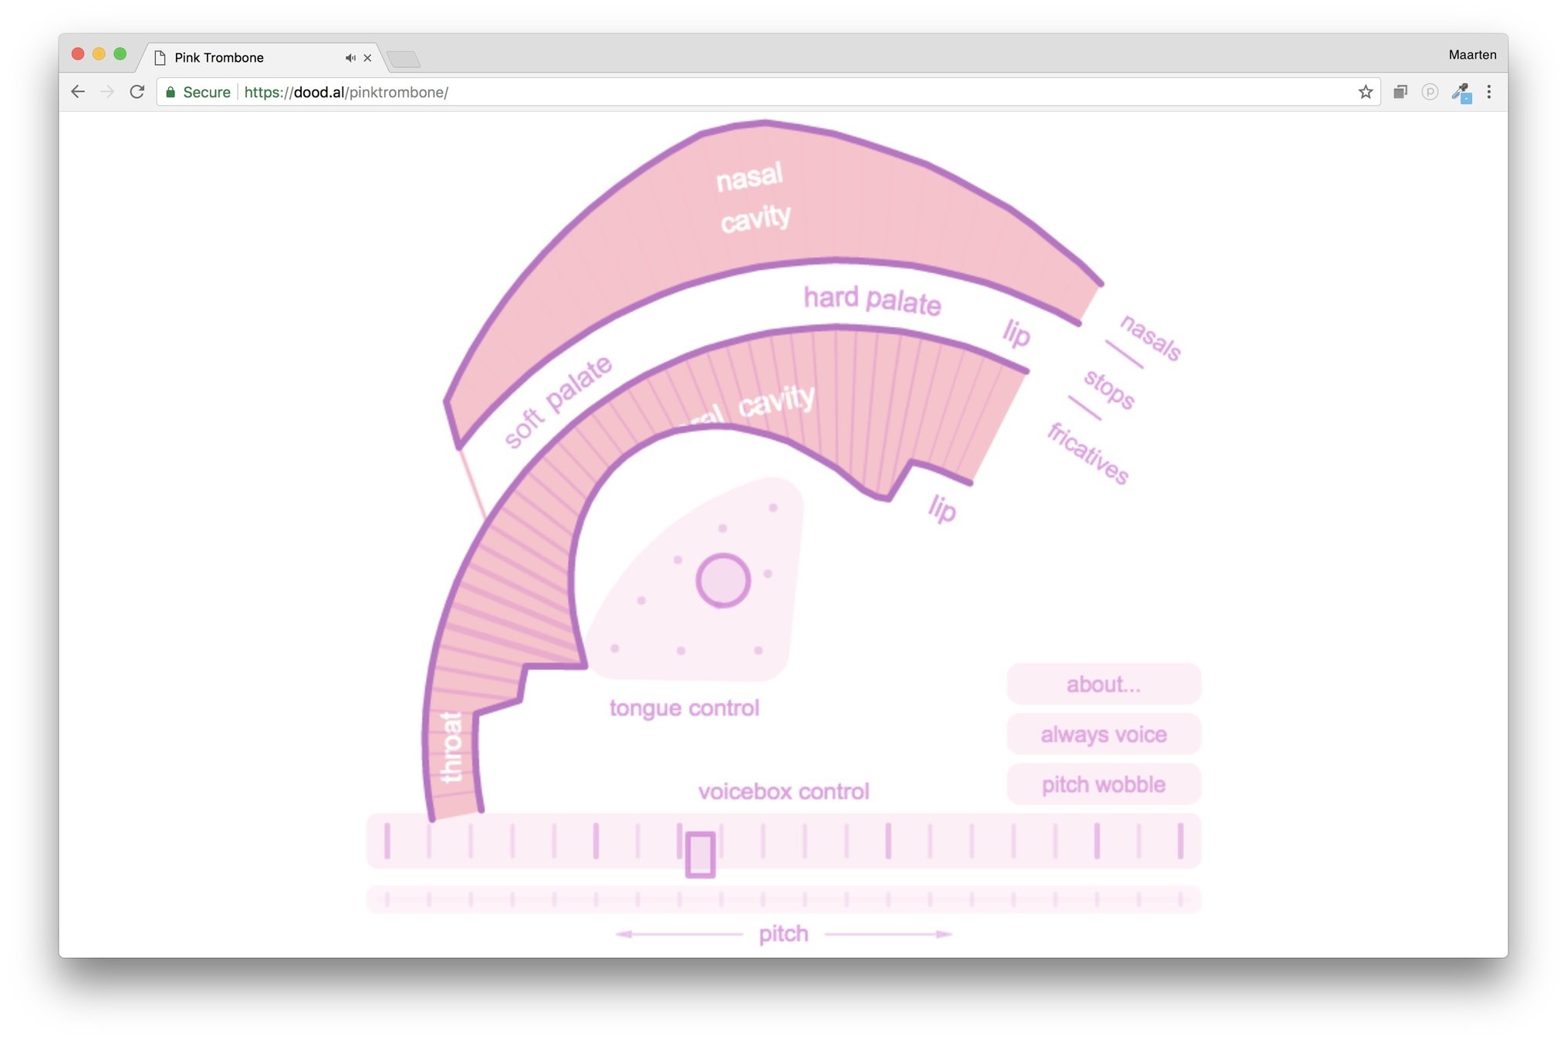Image resolution: width=1567 pixels, height=1042 pixels.
Task: Open a new blank tab
Action: click(404, 59)
